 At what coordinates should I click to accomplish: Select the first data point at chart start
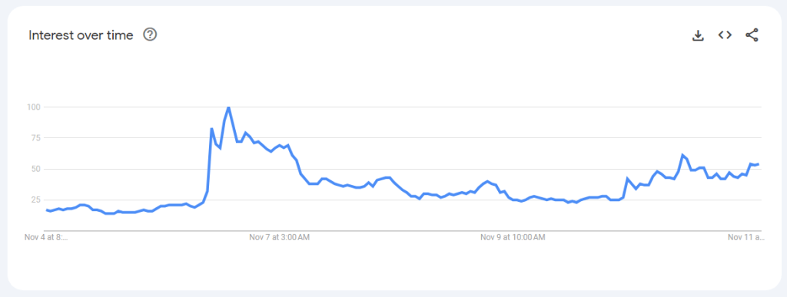tap(47, 210)
